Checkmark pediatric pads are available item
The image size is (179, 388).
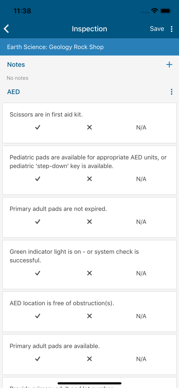point(38,179)
